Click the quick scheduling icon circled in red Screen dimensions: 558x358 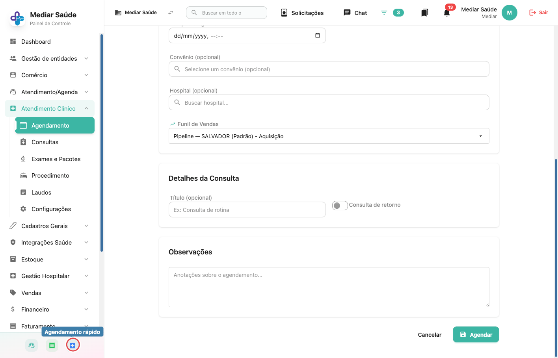[73, 345]
